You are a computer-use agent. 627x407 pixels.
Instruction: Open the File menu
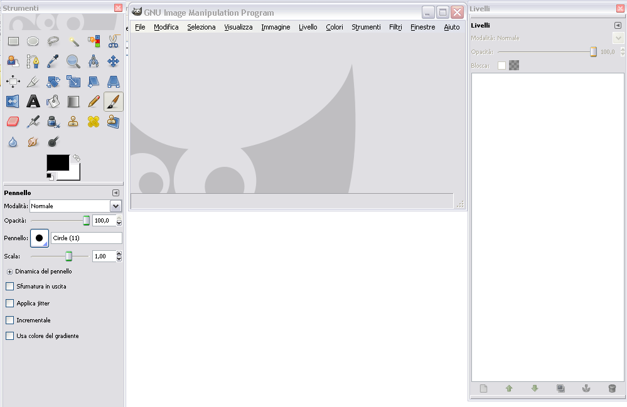click(x=140, y=27)
